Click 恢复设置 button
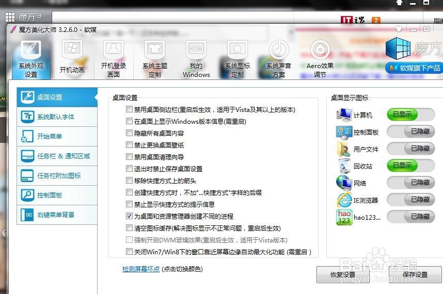 click(x=343, y=274)
